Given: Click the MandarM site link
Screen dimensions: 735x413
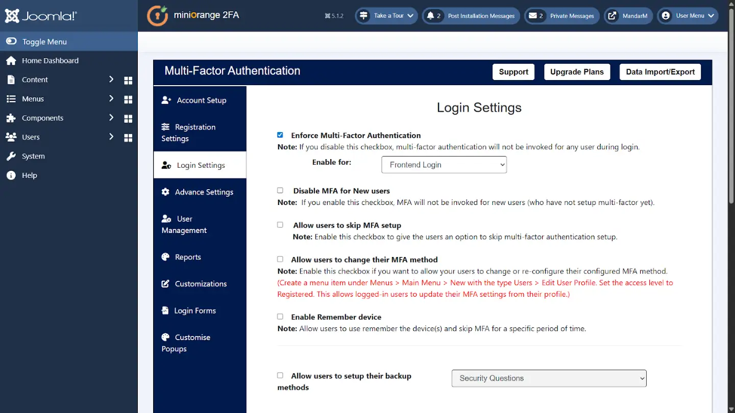Looking at the screenshot, I should point(628,16).
